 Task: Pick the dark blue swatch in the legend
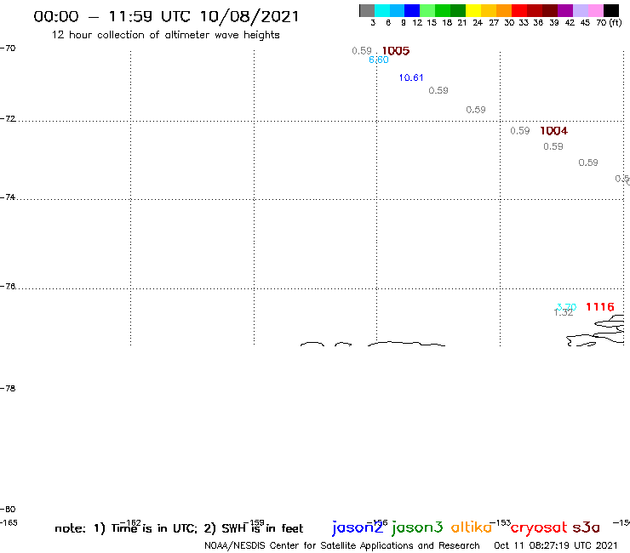pyautogui.click(x=412, y=10)
